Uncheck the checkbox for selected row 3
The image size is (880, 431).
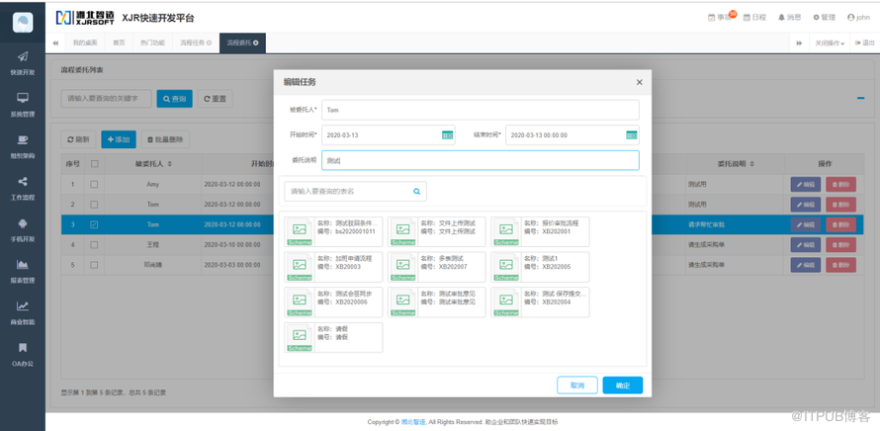[x=95, y=224]
